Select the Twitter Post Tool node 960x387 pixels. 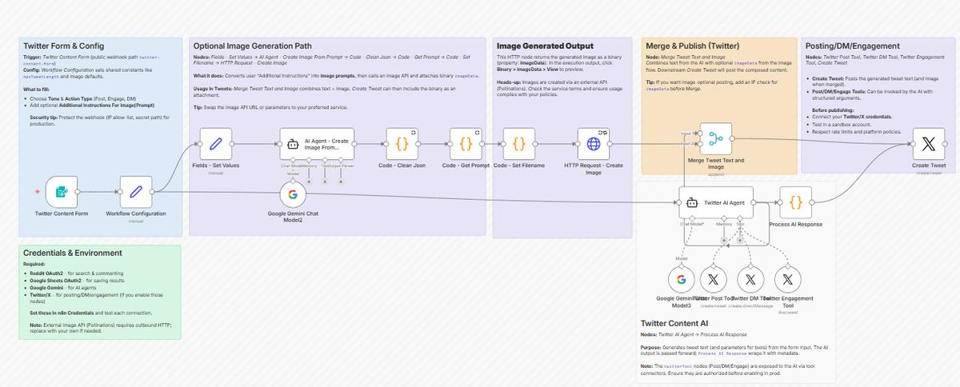point(712,279)
